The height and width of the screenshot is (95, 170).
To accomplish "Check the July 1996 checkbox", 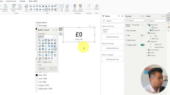I will point(37,82).
